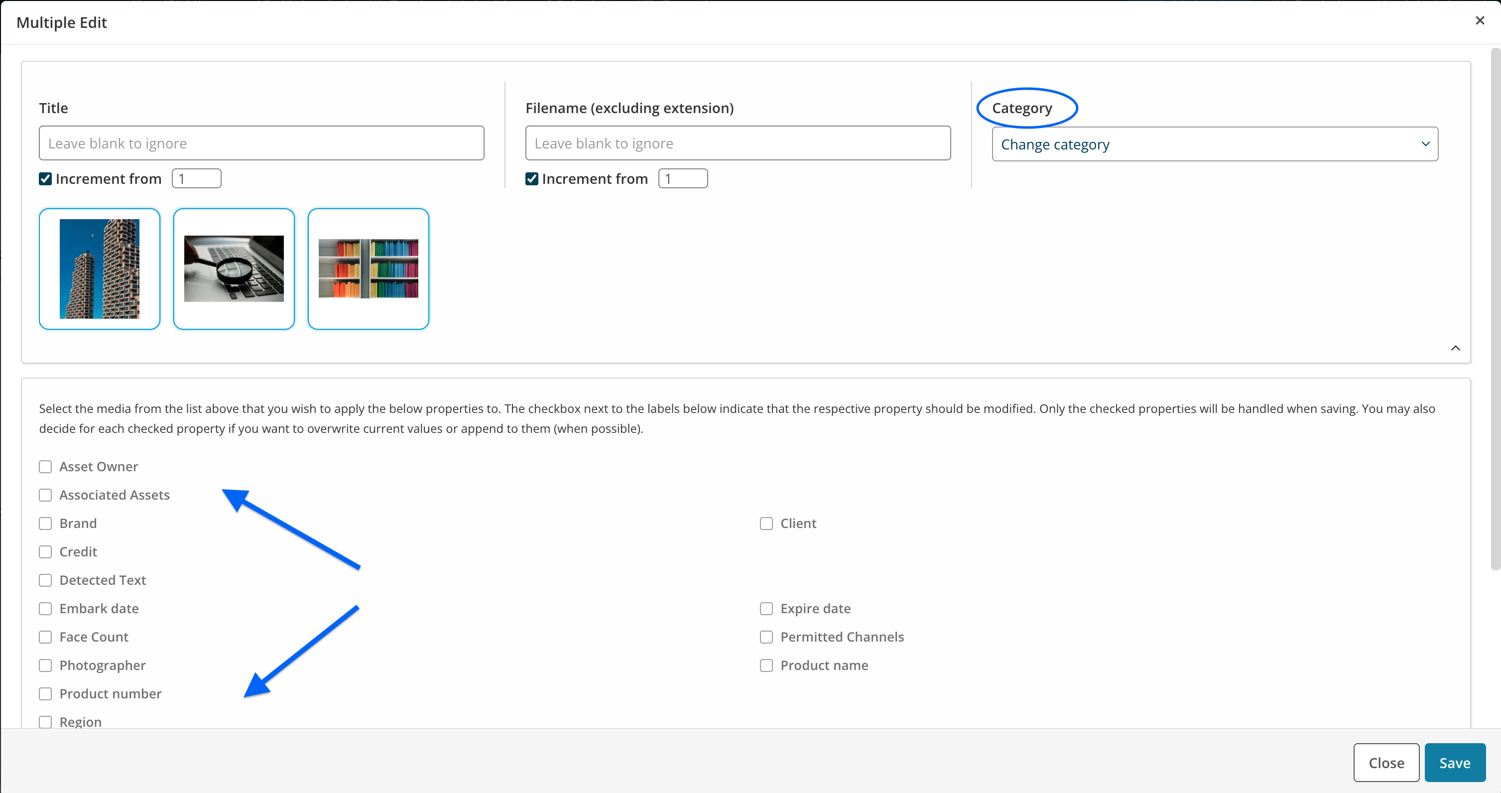Click the Filename text field
This screenshot has width=1501, height=793.
pos(738,143)
